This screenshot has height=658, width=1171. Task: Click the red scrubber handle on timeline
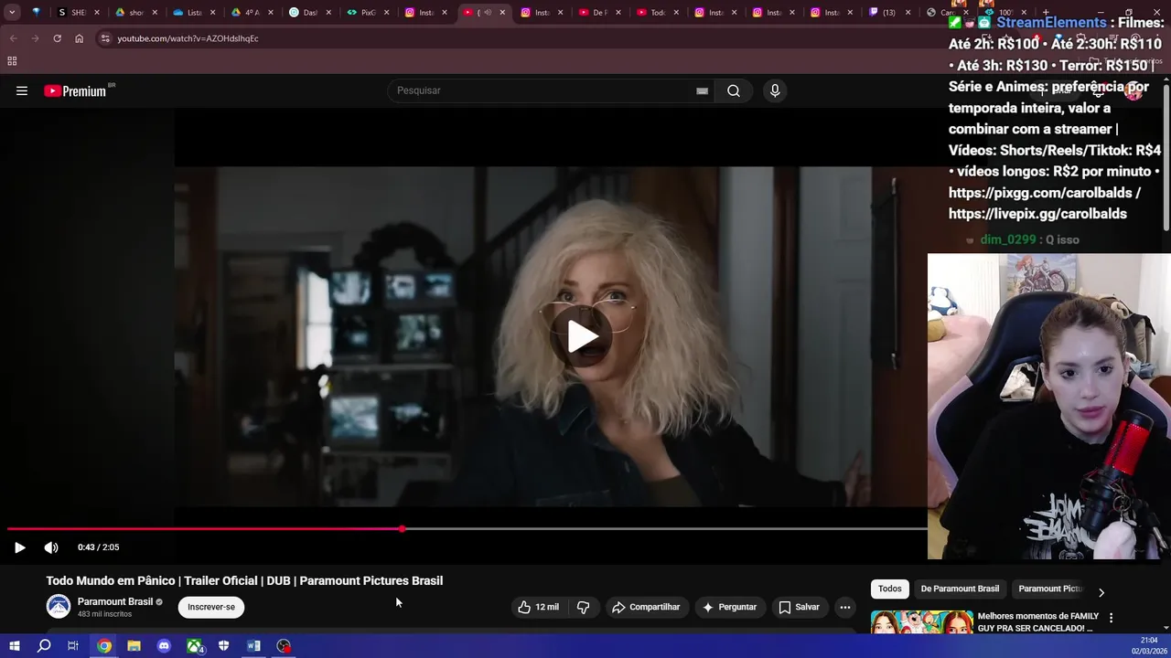pyautogui.click(x=402, y=528)
